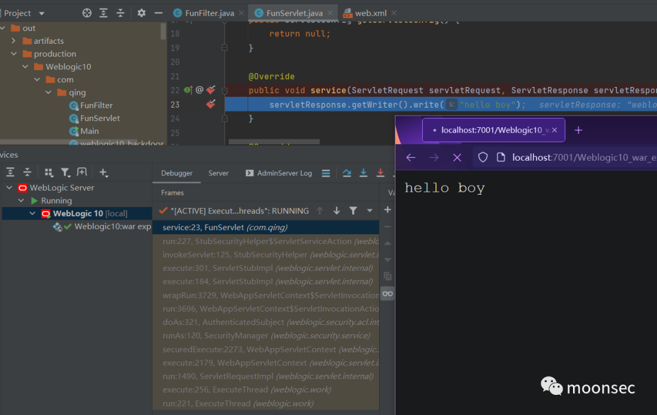Click Open in New Tab services icon
The image size is (657, 415).
click(82, 172)
